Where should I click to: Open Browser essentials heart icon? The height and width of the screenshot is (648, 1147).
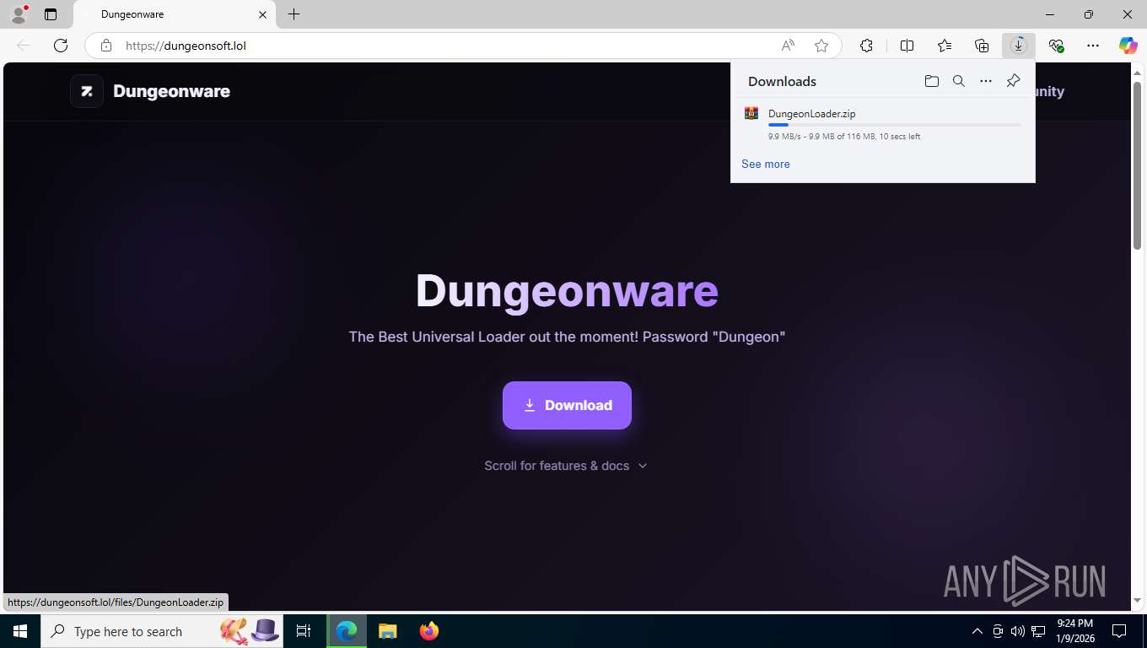1056,46
